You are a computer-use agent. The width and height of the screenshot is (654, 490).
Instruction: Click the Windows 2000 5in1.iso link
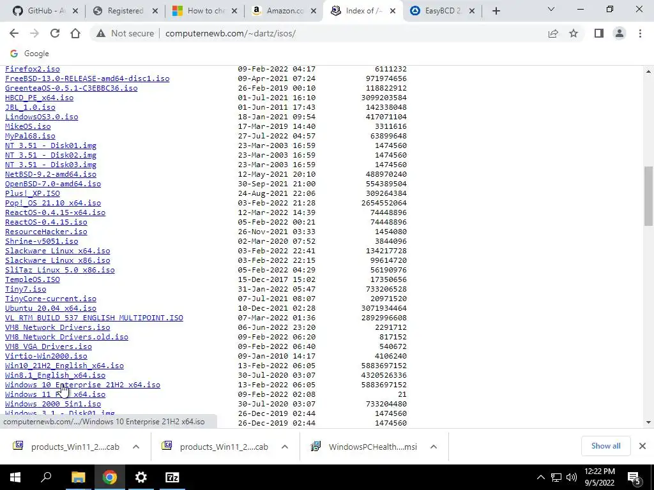pos(53,404)
